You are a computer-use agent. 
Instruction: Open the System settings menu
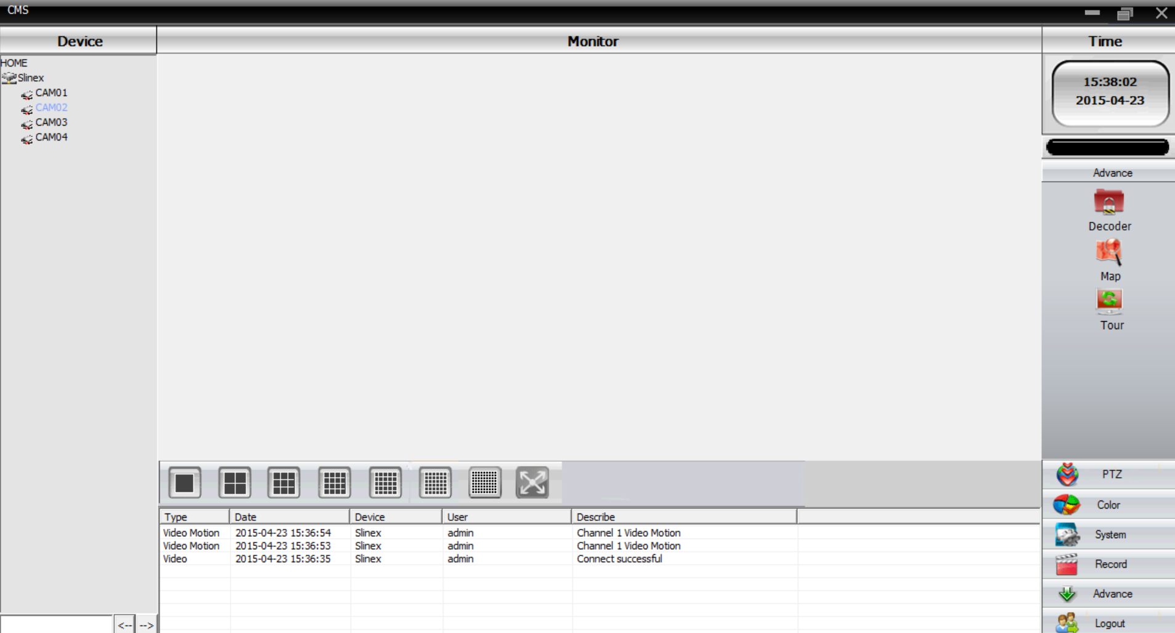coord(1108,534)
